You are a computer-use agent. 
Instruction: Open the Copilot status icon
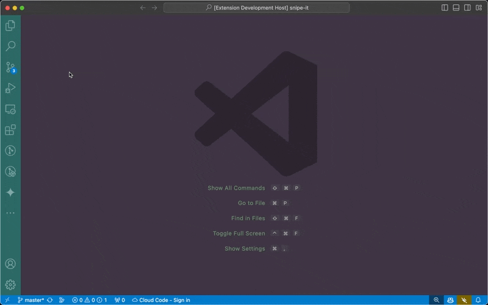click(x=450, y=300)
